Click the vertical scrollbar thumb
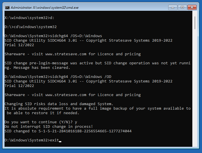Image resolution: width=202 pixels, height=153 pixels. point(195,23)
